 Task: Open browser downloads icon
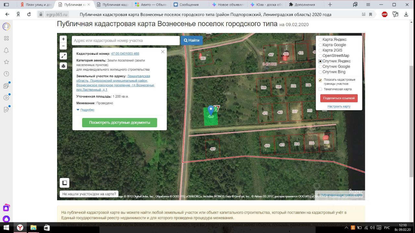pyautogui.click(x=406, y=14)
